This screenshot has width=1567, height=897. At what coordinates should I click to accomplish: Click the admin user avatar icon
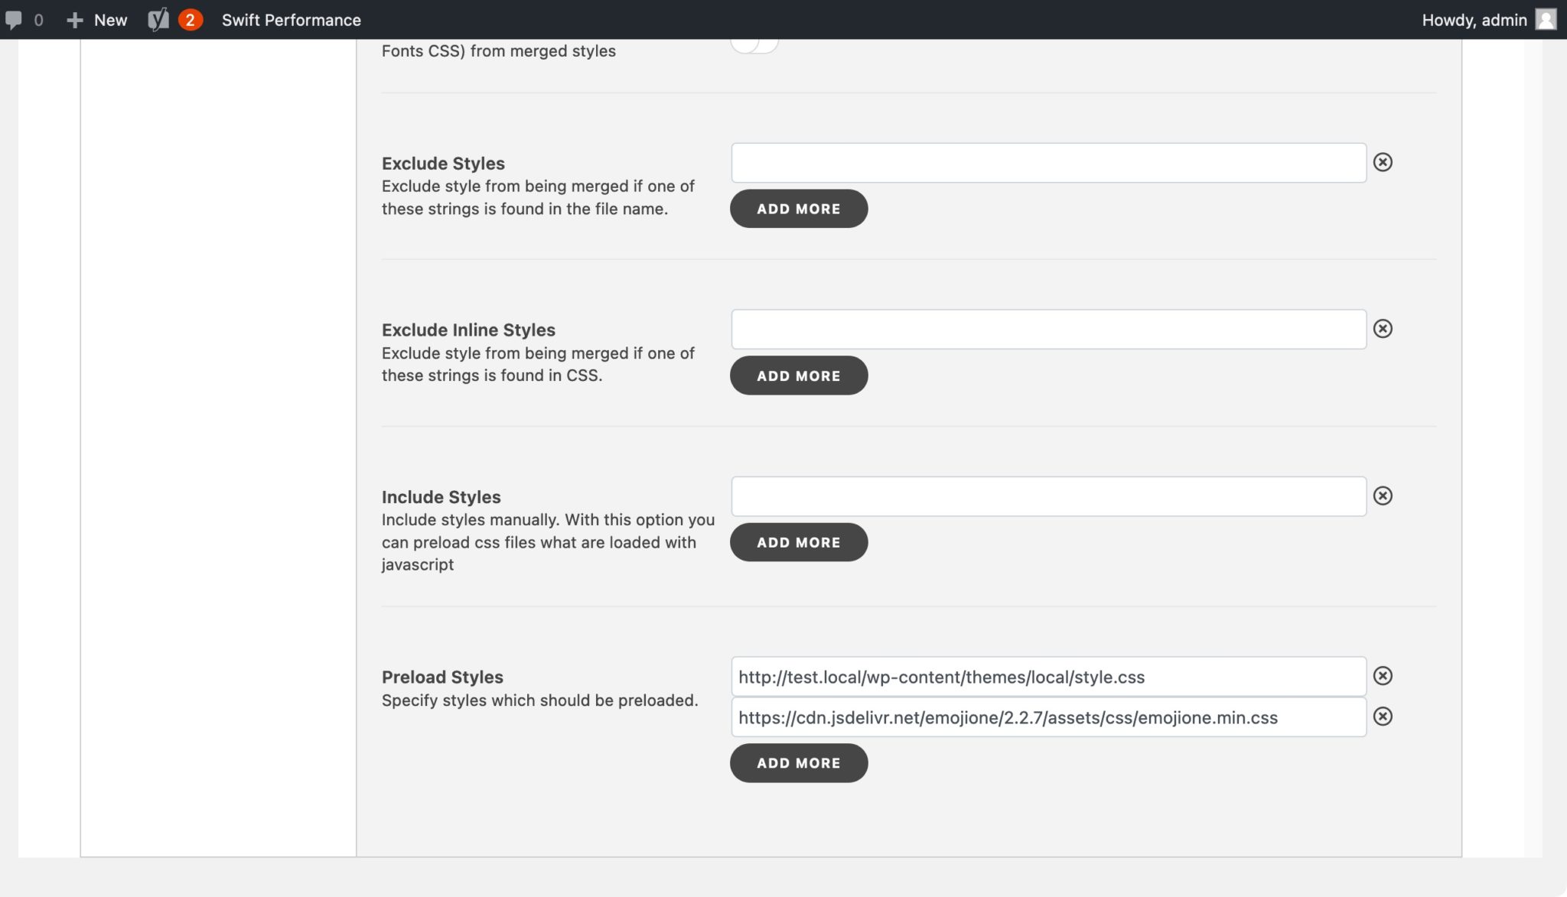[x=1545, y=19]
